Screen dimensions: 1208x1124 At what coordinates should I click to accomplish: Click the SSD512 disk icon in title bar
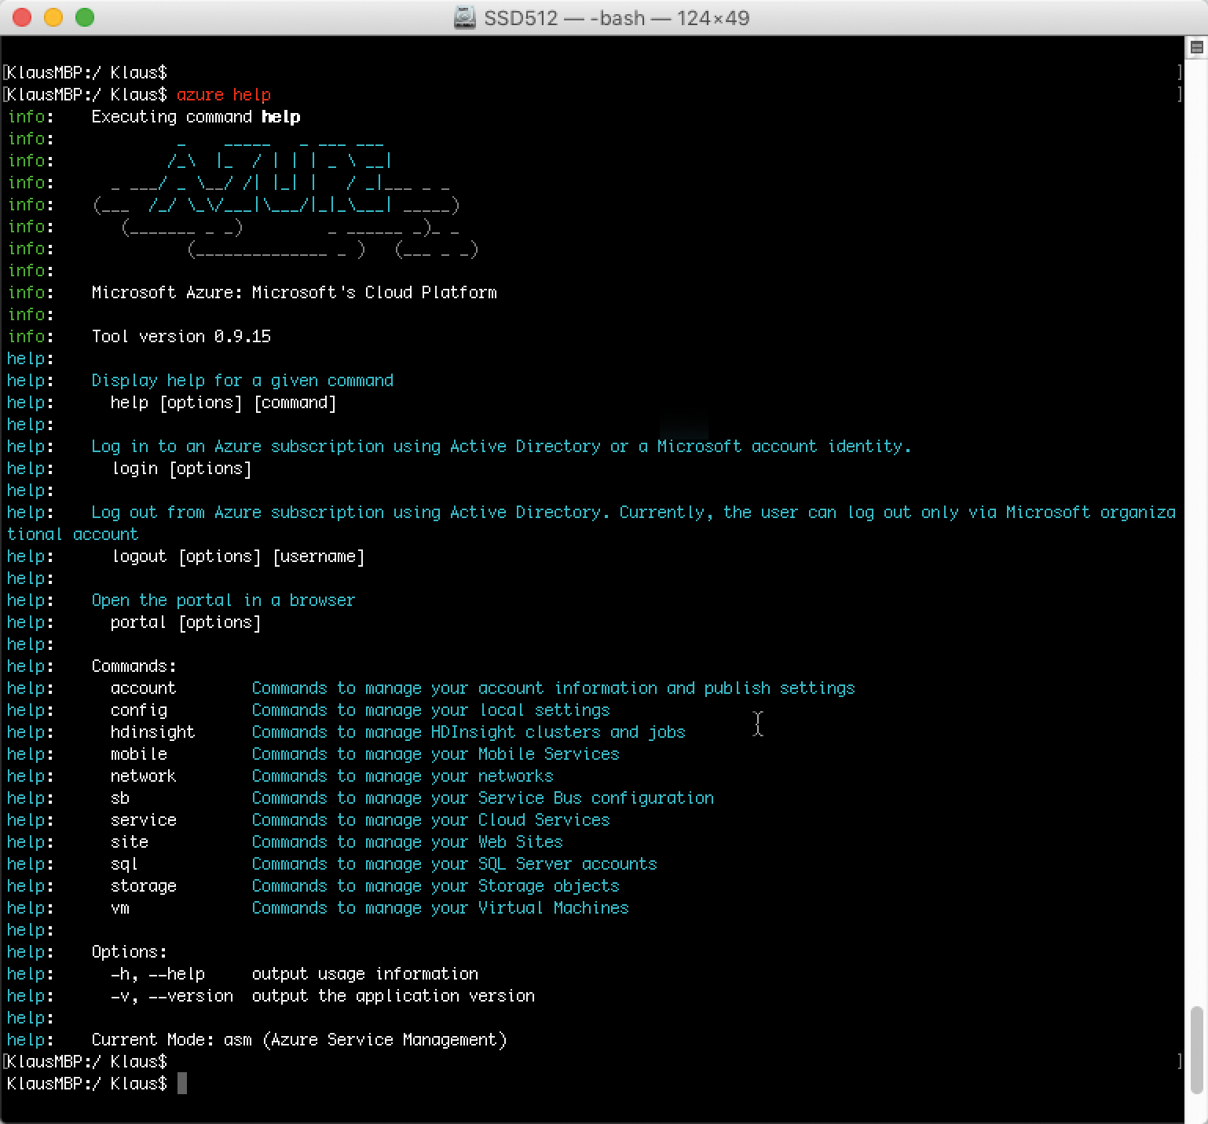[466, 17]
